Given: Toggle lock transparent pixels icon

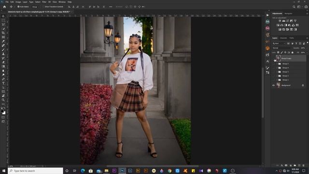Looking at the screenshot, I should tap(278, 53).
